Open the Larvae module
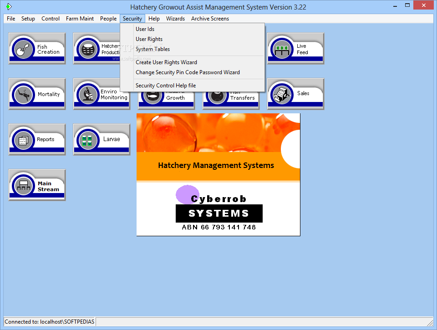 pos(102,139)
